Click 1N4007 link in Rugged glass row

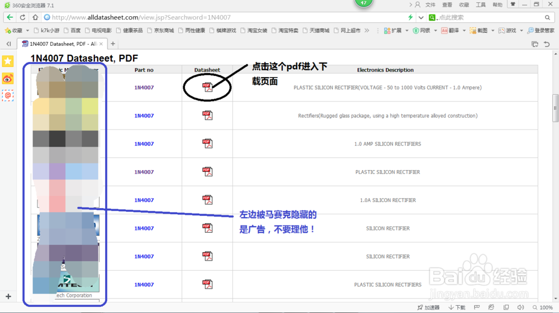coord(144,115)
